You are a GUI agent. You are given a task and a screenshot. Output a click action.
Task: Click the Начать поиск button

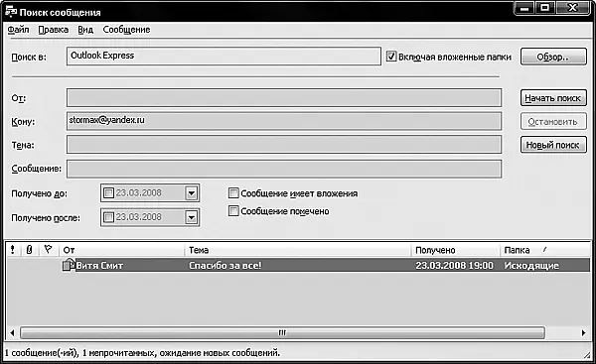pyautogui.click(x=553, y=98)
